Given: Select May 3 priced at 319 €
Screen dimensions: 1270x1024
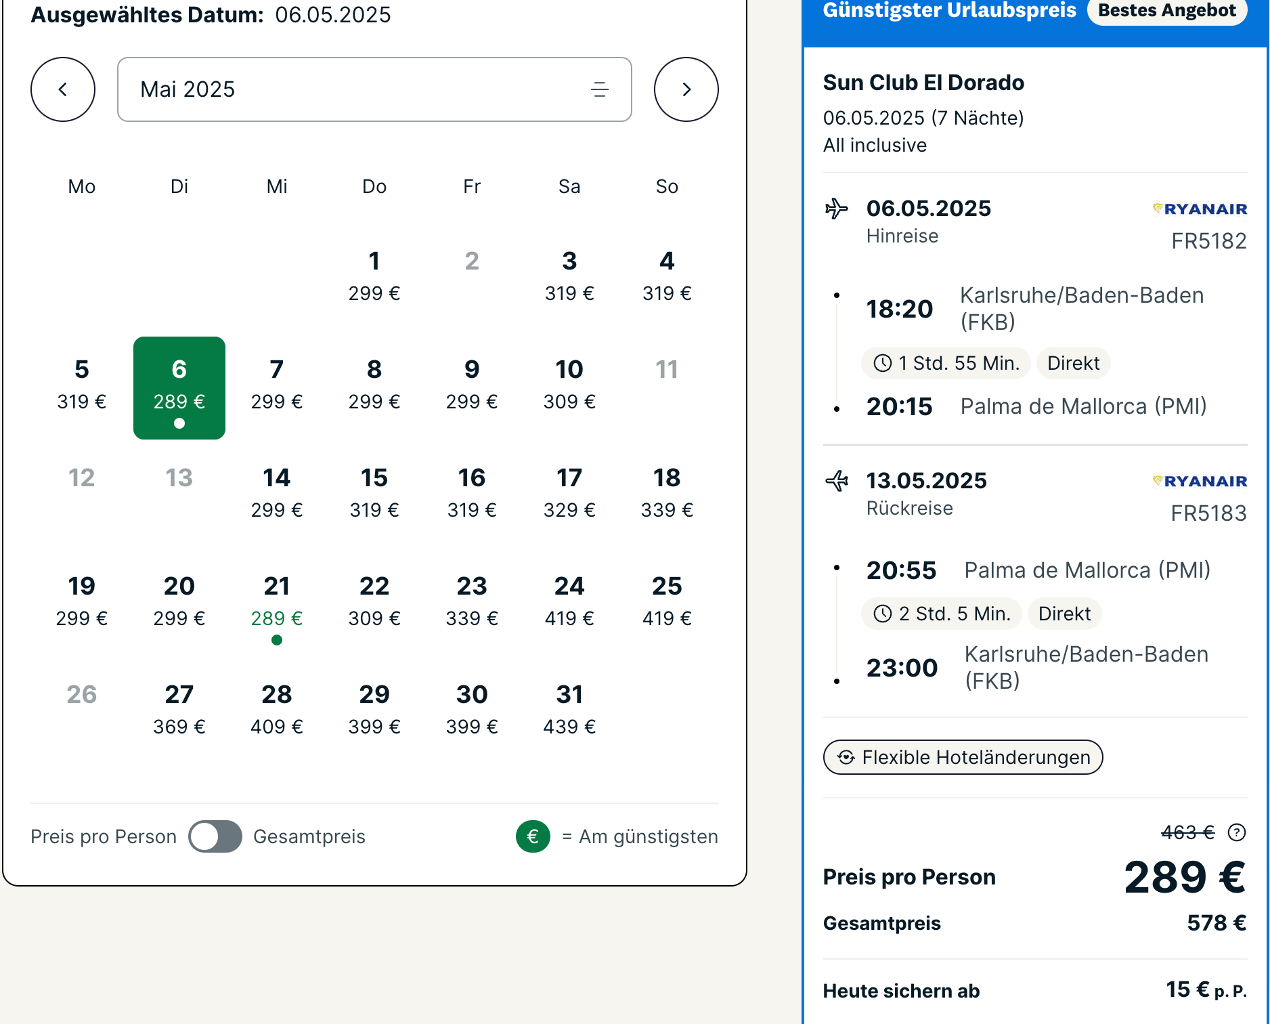Looking at the screenshot, I should tap(569, 277).
